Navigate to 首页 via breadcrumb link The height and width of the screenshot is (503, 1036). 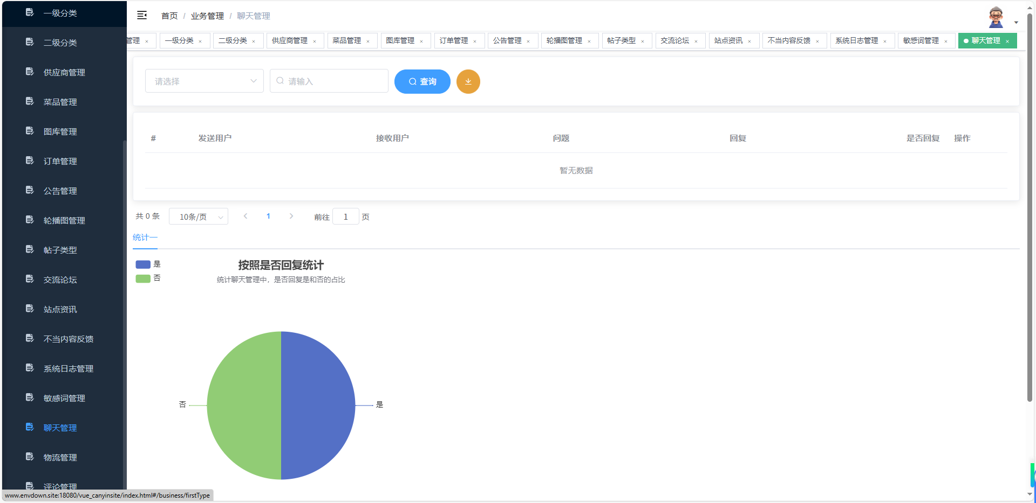pos(168,16)
